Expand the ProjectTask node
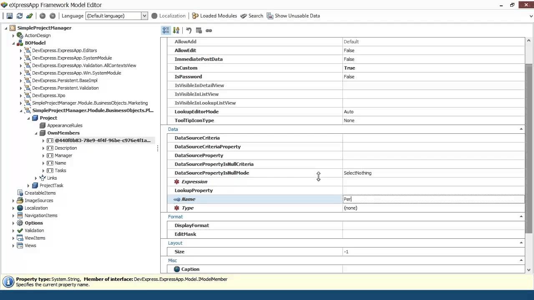 (28, 185)
